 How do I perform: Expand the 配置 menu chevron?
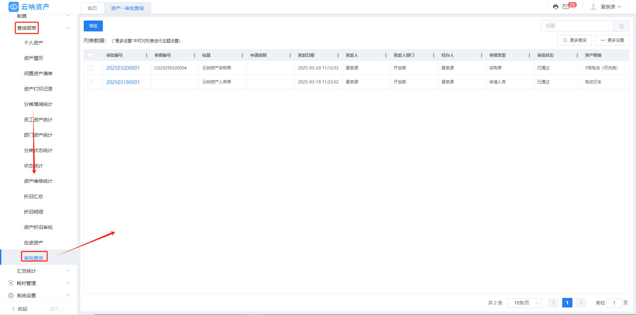[x=68, y=15]
